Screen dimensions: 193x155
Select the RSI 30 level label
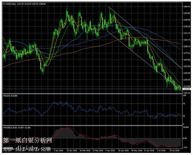tap(184, 116)
